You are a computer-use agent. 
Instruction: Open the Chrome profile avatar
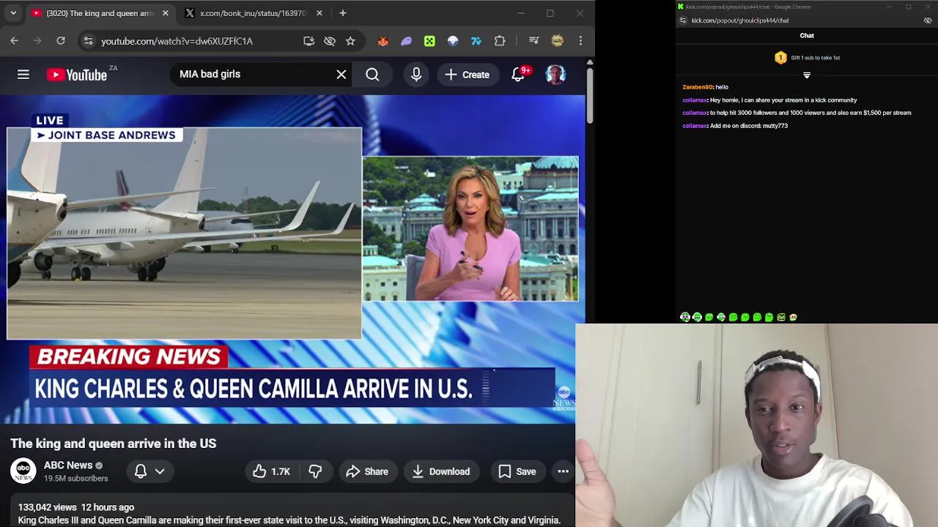pyautogui.click(x=558, y=41)
